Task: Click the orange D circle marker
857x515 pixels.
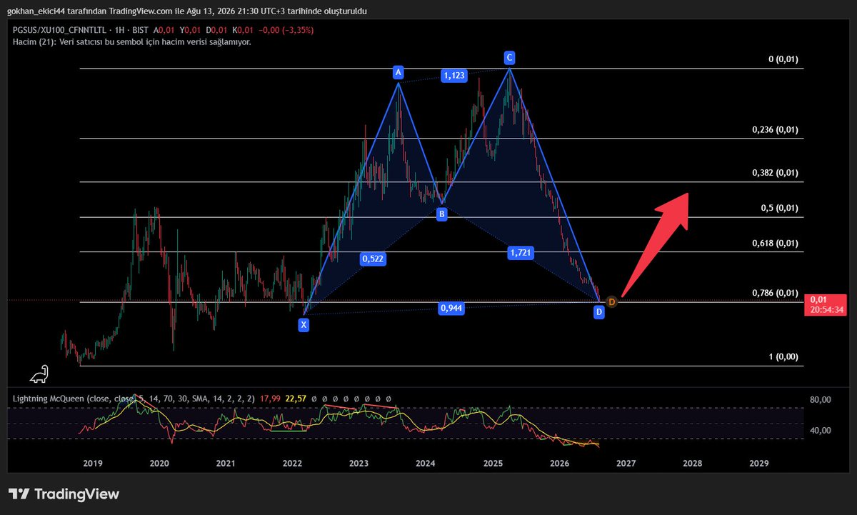Action: click(x=611, y=301)
